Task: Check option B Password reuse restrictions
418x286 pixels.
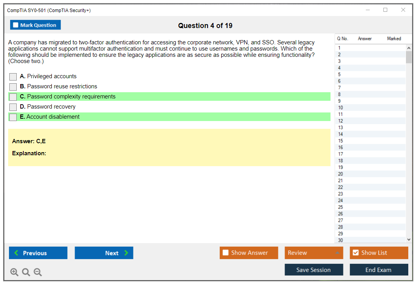Action: pos(13,87)
